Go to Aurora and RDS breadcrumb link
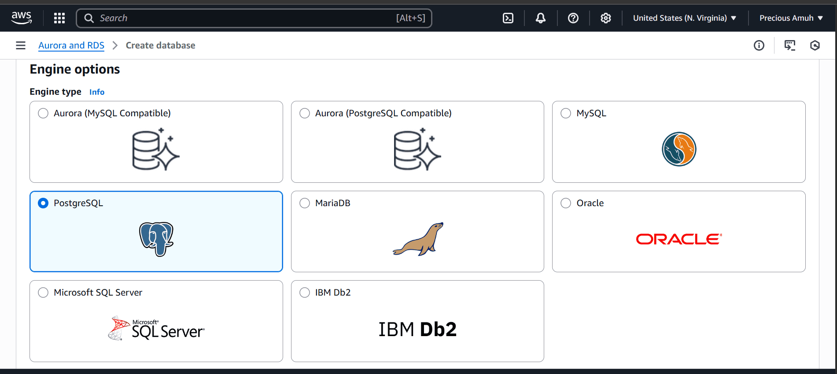 tap(71, 45)
